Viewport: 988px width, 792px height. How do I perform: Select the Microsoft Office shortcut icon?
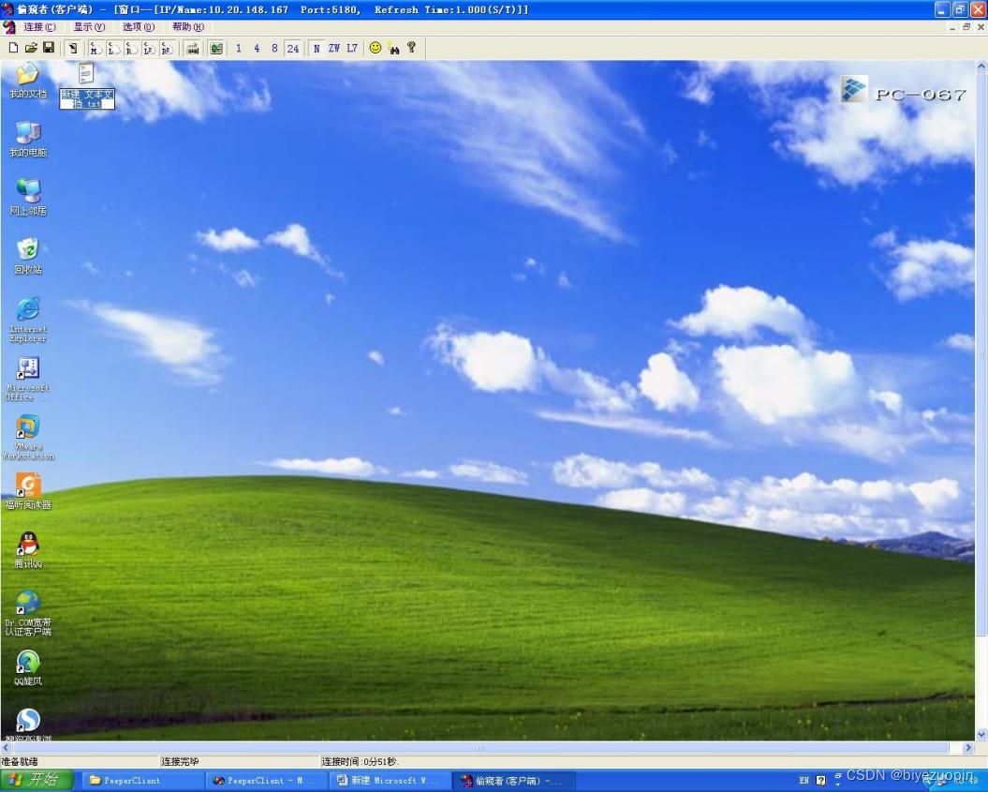[x=28, y=379]
